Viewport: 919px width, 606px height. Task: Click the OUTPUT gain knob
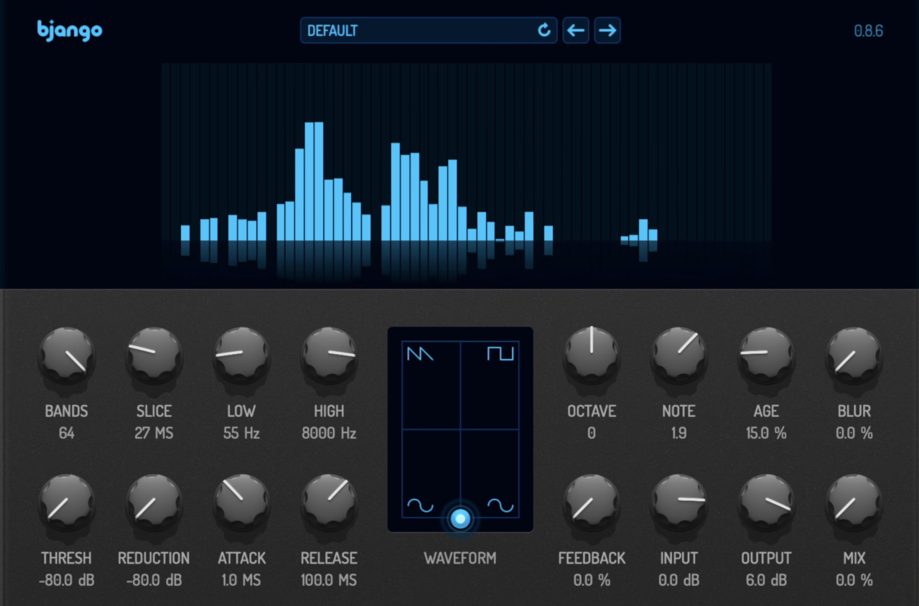(x=767, y=503)
